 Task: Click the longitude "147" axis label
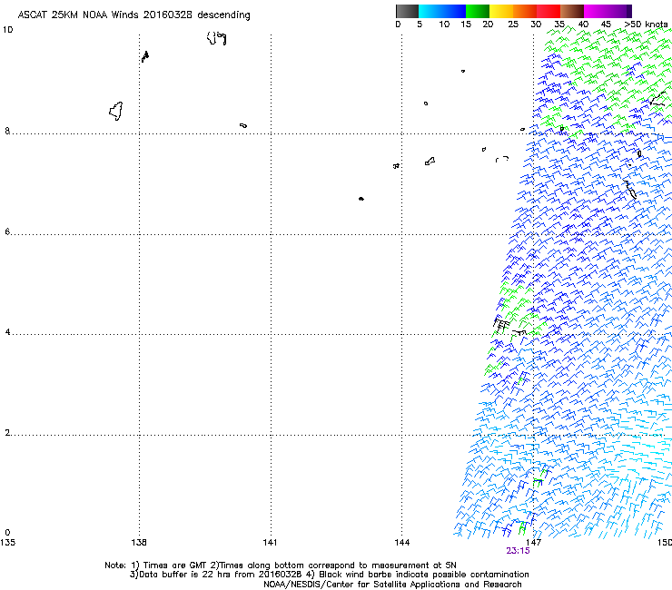coord(534,543)
